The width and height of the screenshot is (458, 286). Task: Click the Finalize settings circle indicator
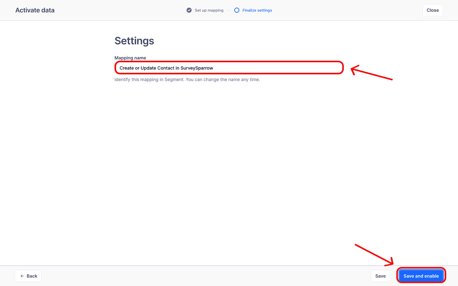coord(237,10)
